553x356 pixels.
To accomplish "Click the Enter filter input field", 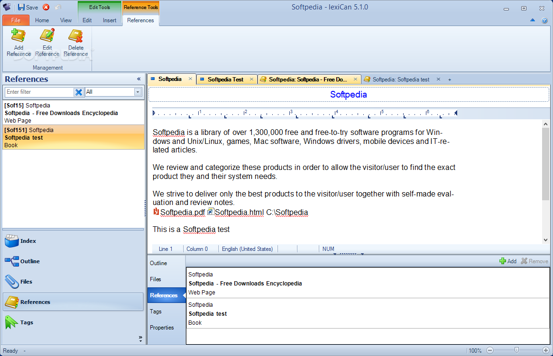I will click(x=39, y=92).
